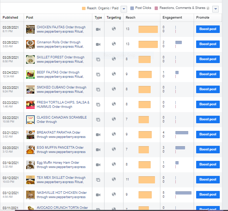The height and width of the screenshot is (211, 228).
Task: Click the globe targeting icon for CLASSIC CANADIAN SCRAMBLE
Action: point(114,119)
